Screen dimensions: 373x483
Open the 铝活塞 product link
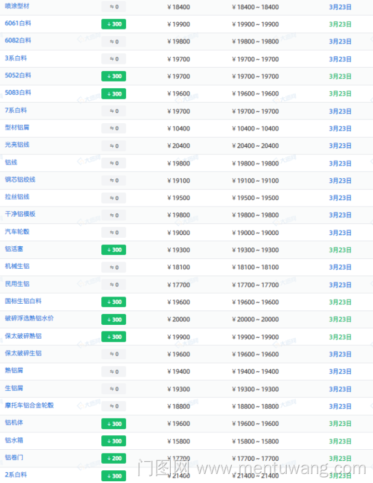(x=14, y=249)
